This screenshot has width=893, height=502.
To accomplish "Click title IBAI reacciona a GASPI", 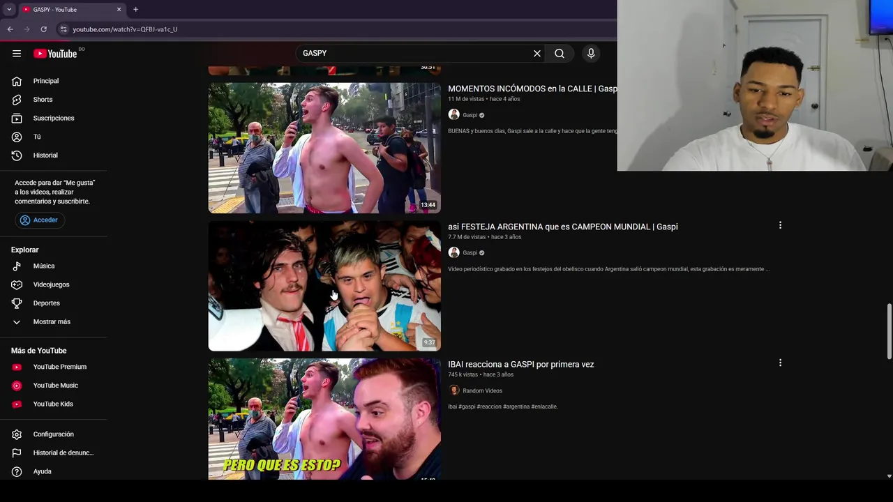I will coord(521,364).
